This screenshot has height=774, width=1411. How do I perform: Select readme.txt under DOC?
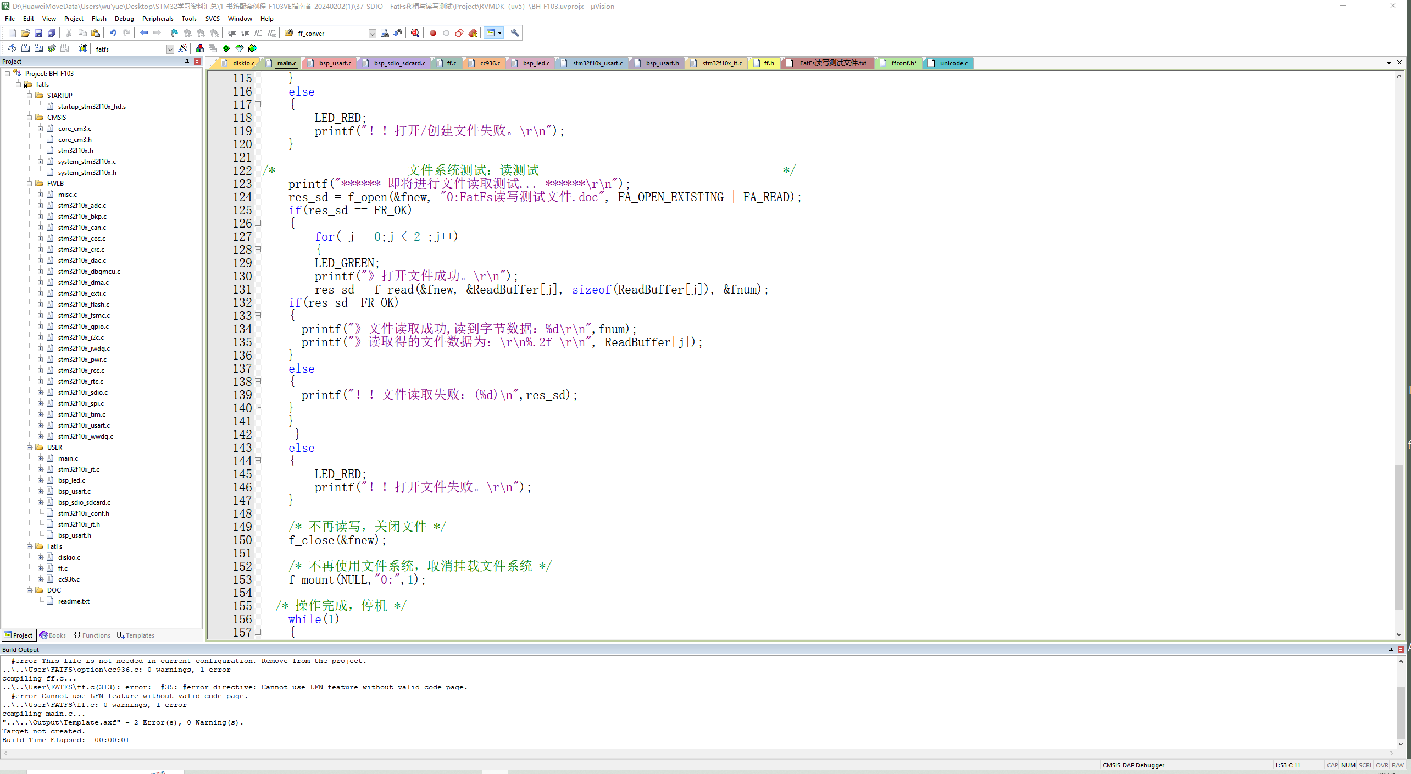[74, 601]
